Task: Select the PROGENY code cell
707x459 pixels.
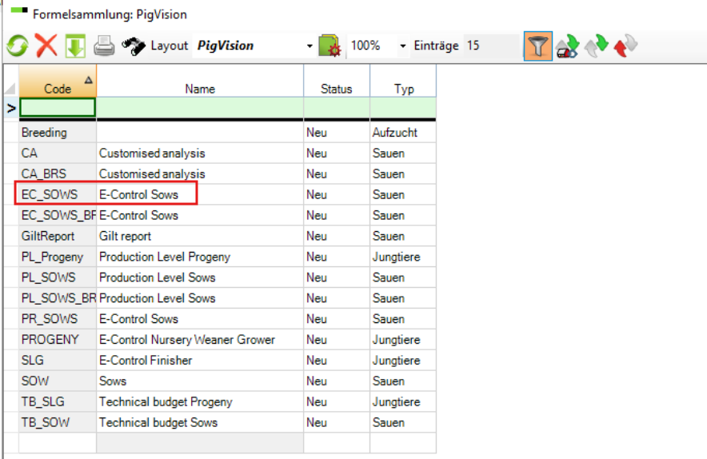Action: [x=58, y=340]
